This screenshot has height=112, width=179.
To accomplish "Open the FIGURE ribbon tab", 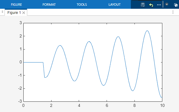I will point(16,5).
